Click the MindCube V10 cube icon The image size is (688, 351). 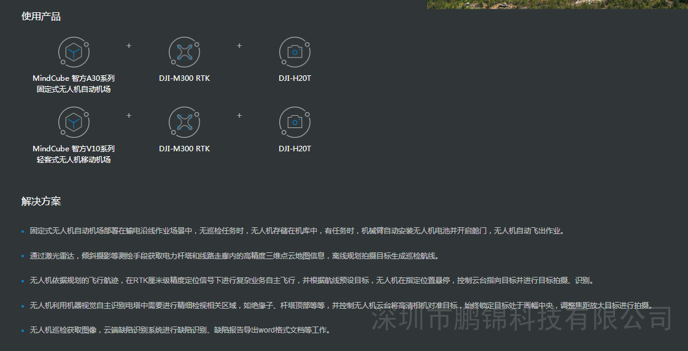point(74,123)
